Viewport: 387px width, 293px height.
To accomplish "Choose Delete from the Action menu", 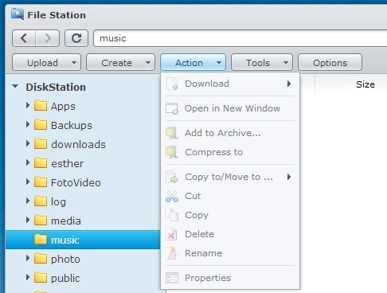I will [230, 234].
